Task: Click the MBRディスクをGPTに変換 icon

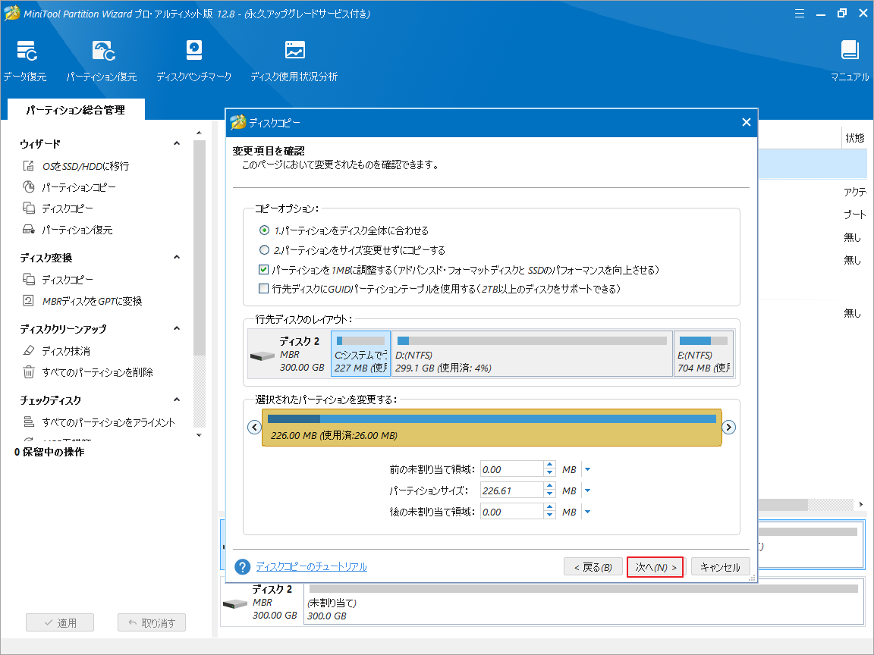Action: pyautogui.click(x=28, y=301)
